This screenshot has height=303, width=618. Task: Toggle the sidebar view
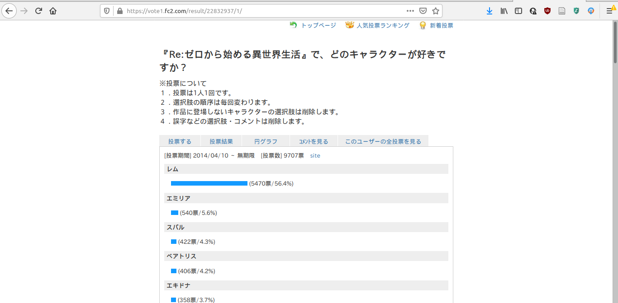click(518, 11)
